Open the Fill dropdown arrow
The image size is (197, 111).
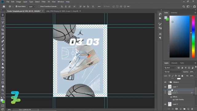pyautogui.click(x=195, y=76)
